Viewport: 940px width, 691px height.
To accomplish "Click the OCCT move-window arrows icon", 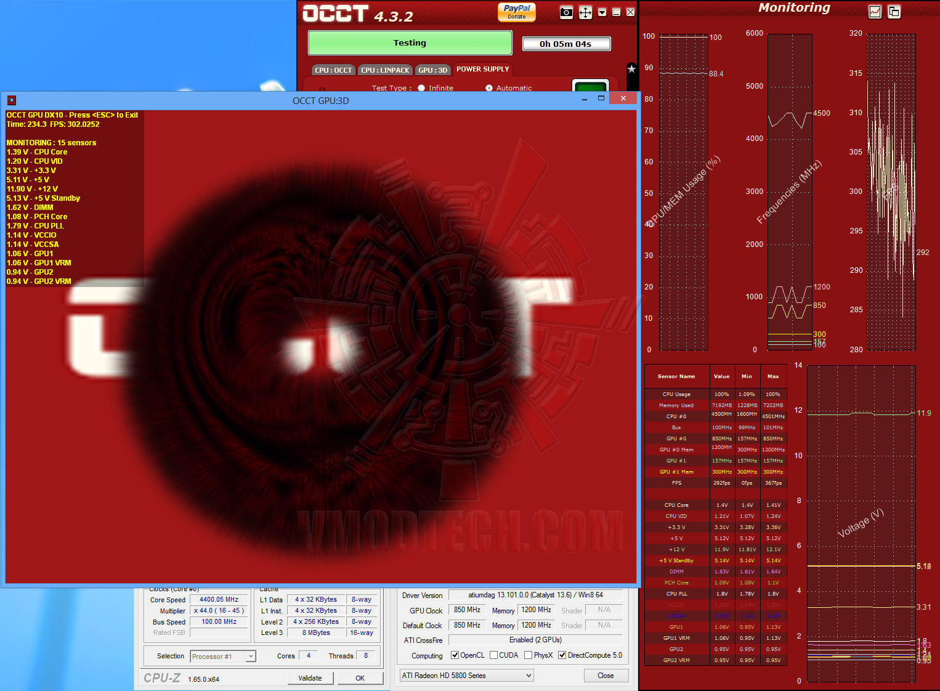I will click(585, 12).
